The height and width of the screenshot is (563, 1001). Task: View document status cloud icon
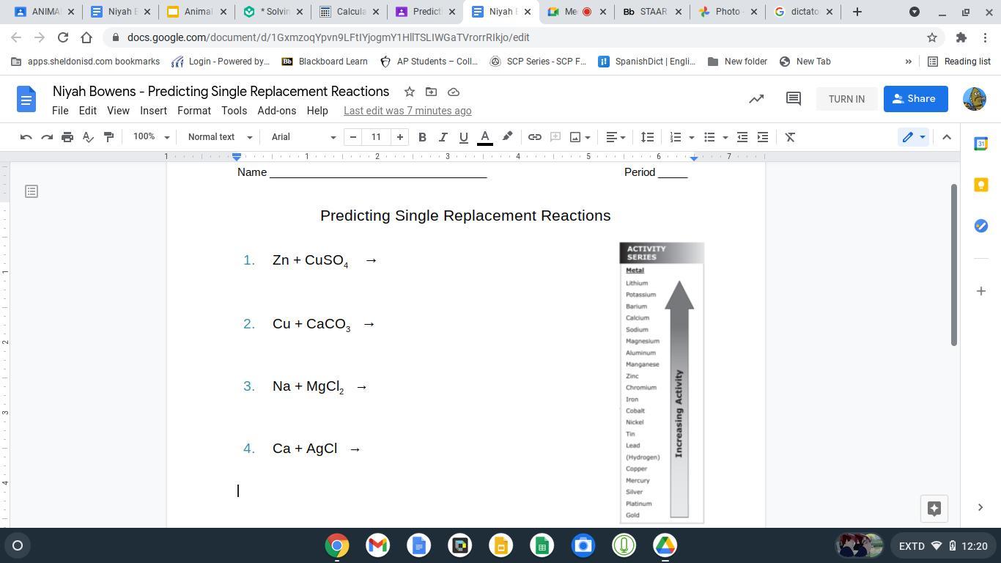[x=454, y=92]
